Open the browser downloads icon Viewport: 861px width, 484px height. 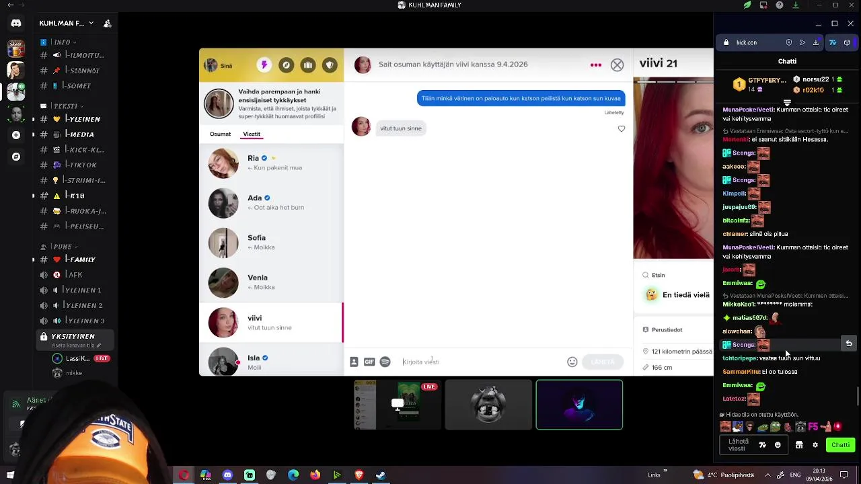pyautogui.click(x=815, y=42)
